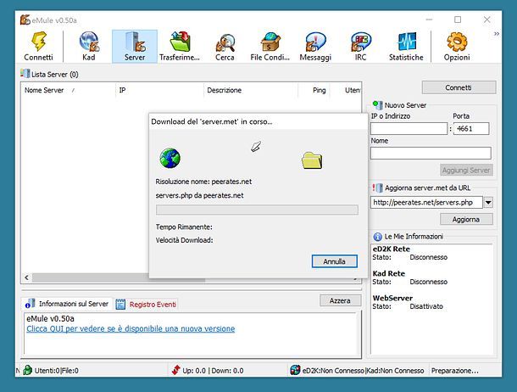Sort by Nome Server column header

(69, 90)
